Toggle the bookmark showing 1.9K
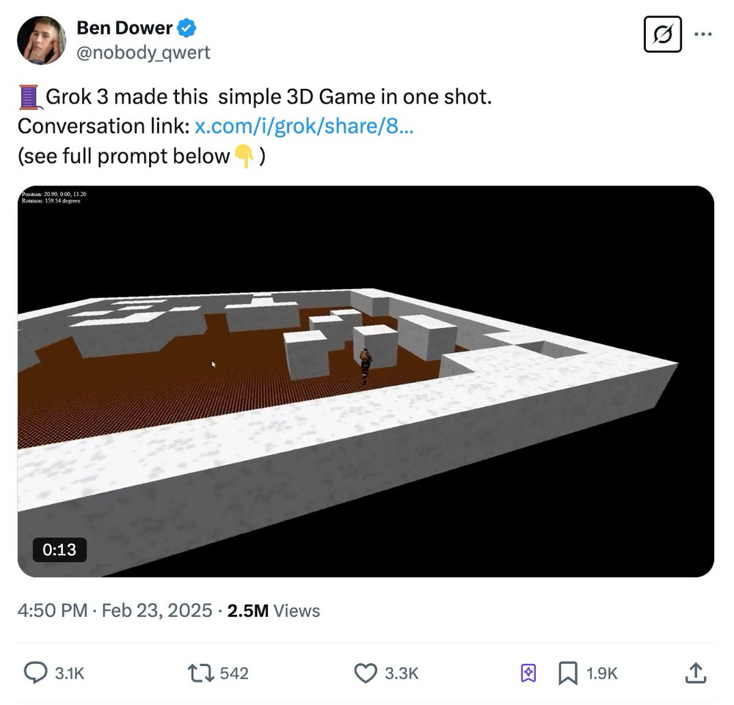This screenshot has height=705, width=734. point(567,673)
